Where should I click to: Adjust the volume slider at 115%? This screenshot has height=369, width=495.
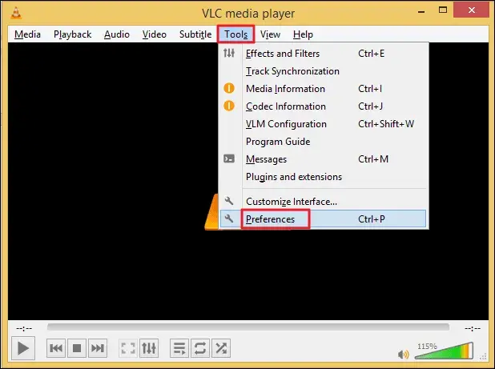tap(445, 351)
